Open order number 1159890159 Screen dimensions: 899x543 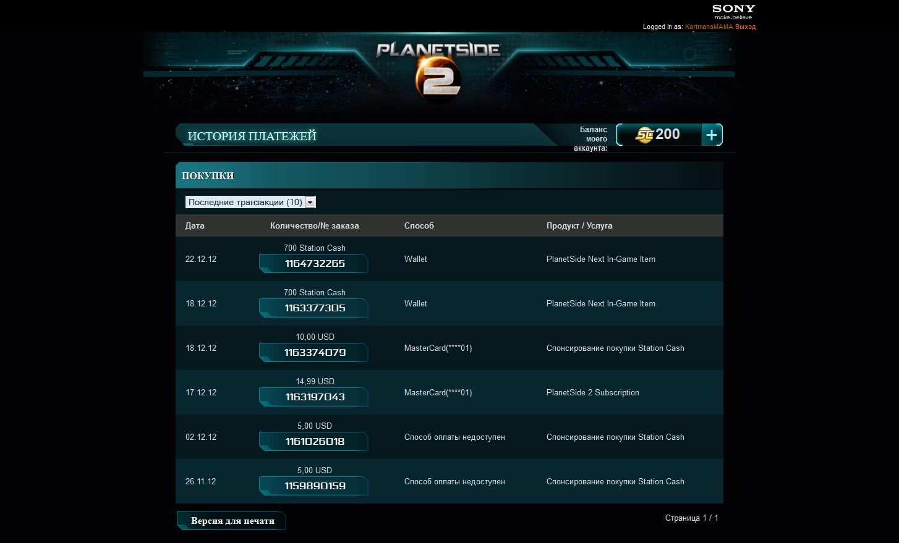[x=314, y=486]
